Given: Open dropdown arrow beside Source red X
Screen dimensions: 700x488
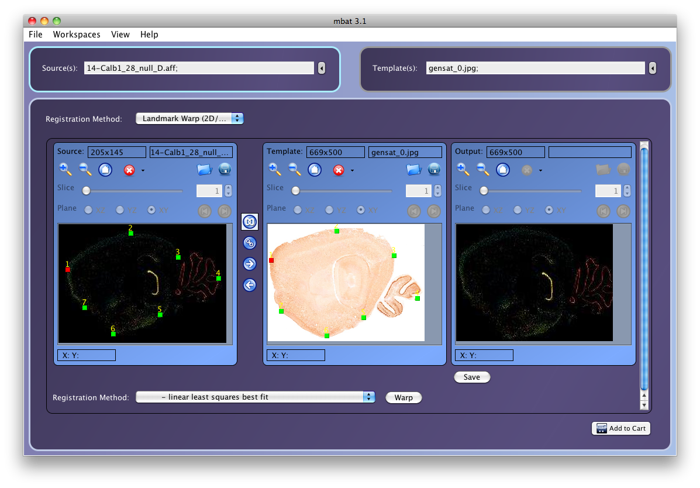Looking at the screenshot, I should pyautogui.click(x=143, y=170).
